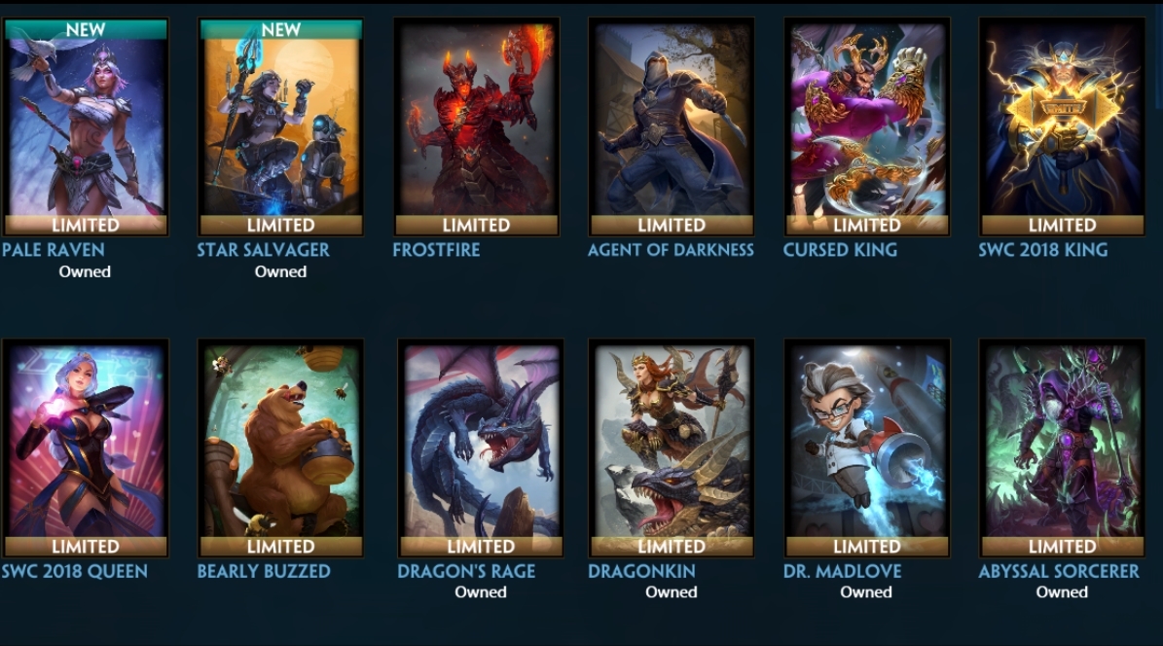Viewport: 1163px width, 646px height.
Task: Click the Abyssal Sorcerer name label
Action: tap(1059, 571)
